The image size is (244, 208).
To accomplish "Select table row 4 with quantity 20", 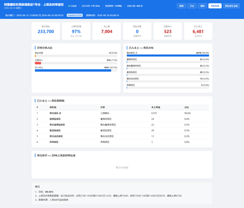I will pos(122,130).
